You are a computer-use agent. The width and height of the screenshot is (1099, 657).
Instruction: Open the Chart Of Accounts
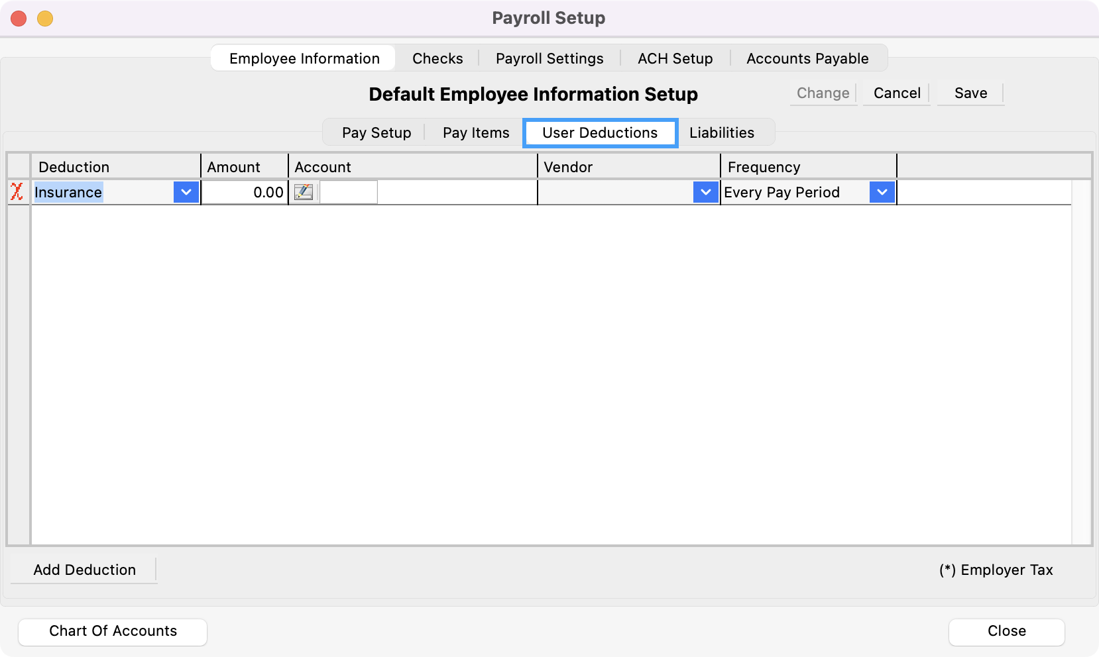(x=113, y=631)
